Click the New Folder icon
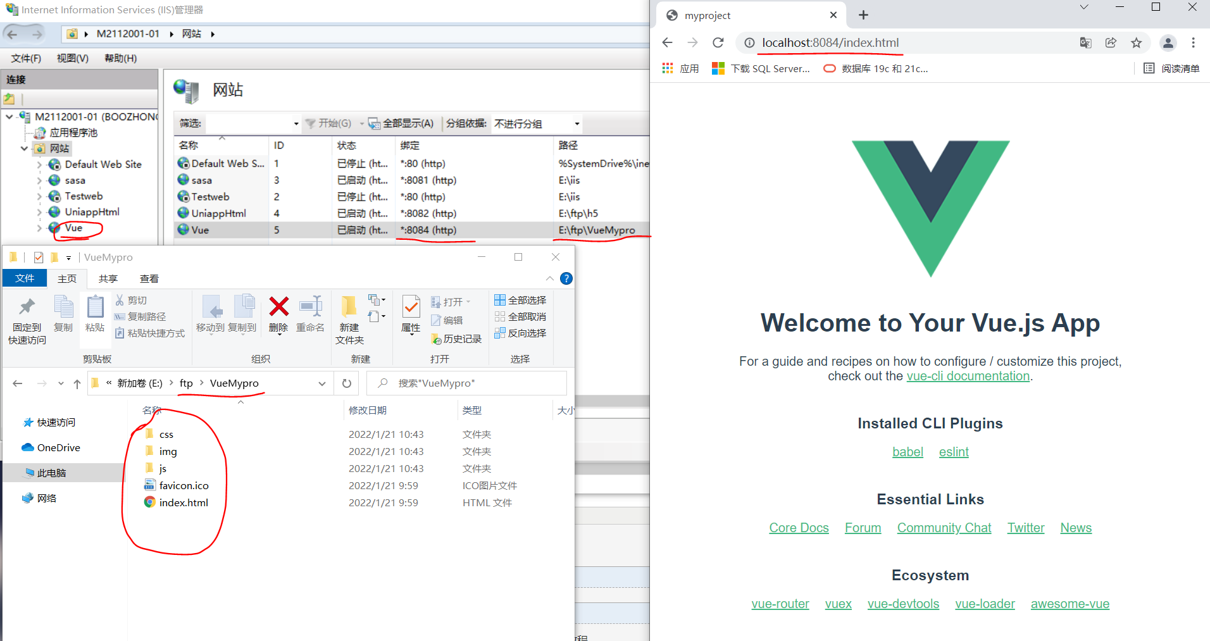The height and width of the screenshot is (641, 1210). point(349,307)
